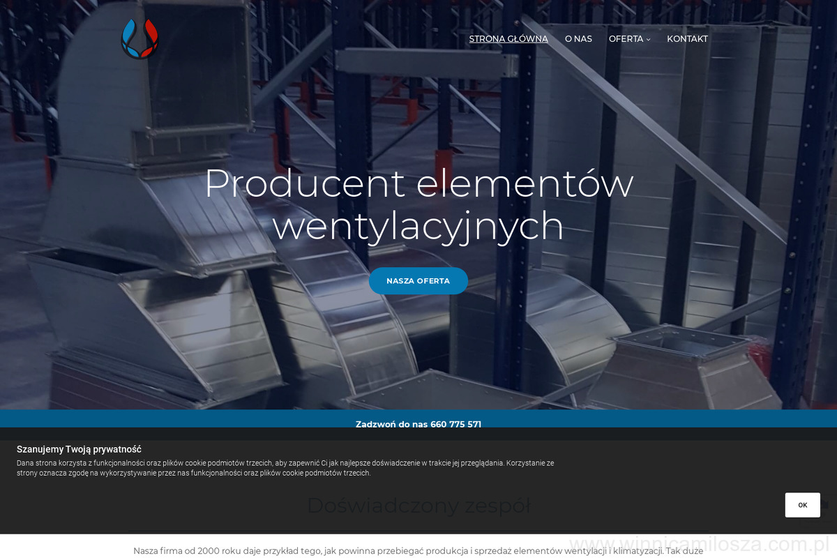Open the OFERTA menu item

[x=626, y=39]
